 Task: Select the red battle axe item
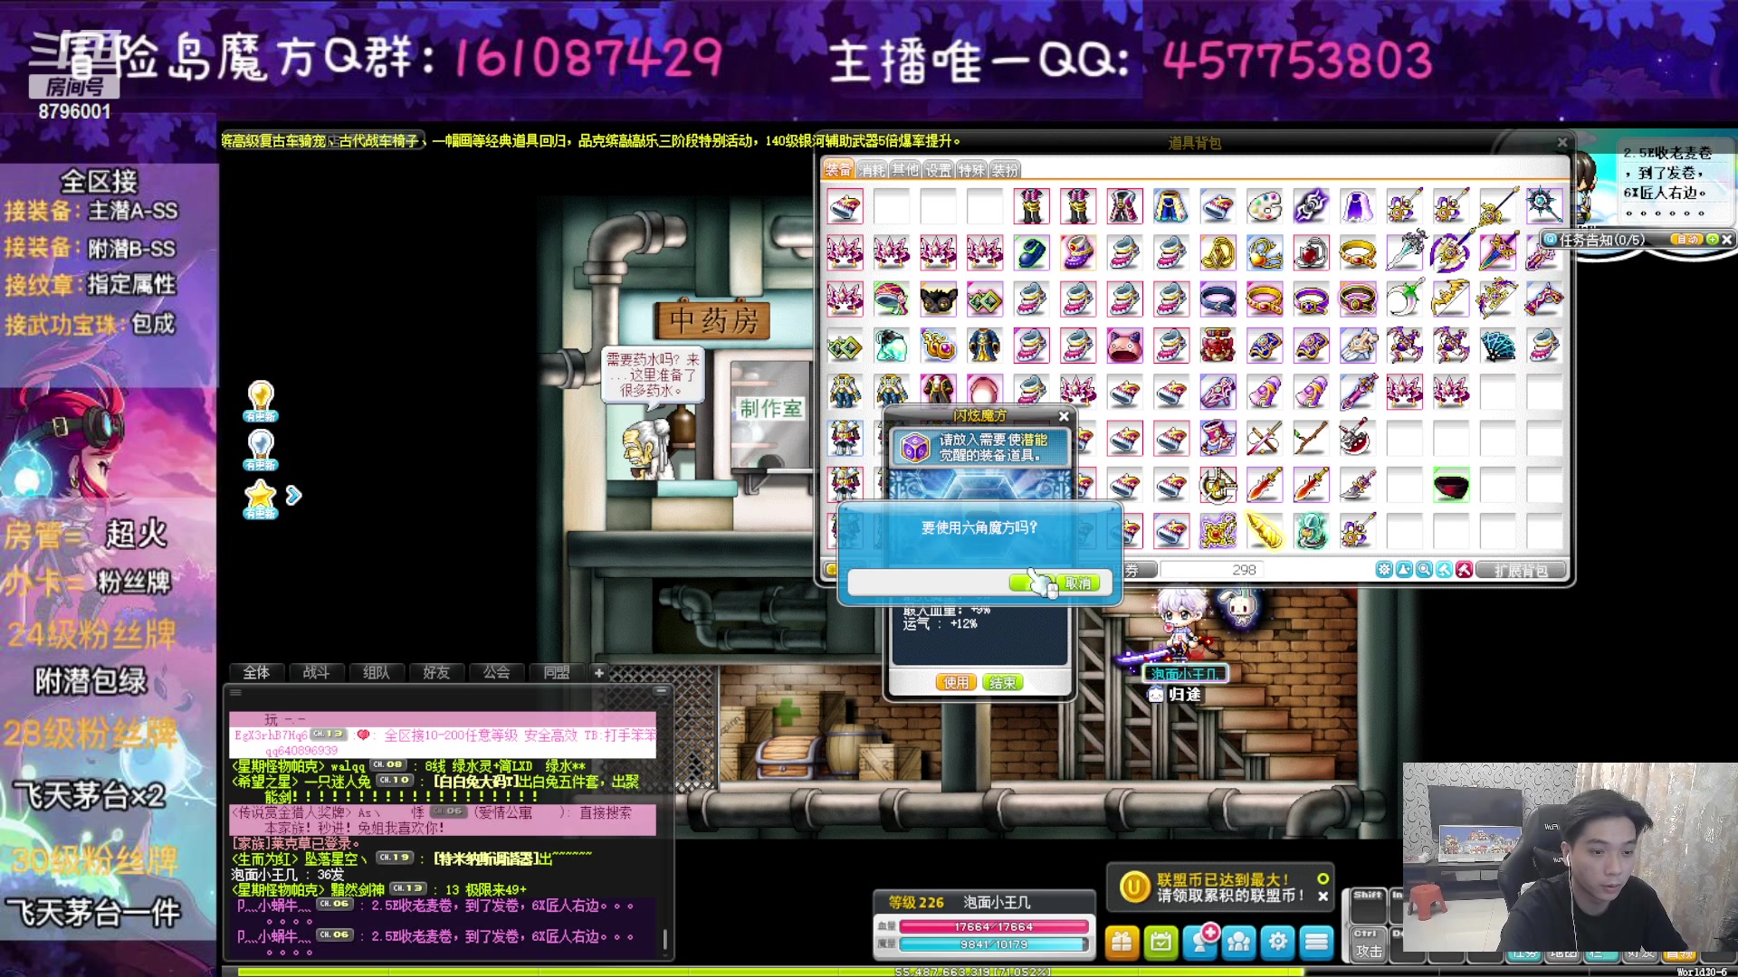click(1358, 439)
